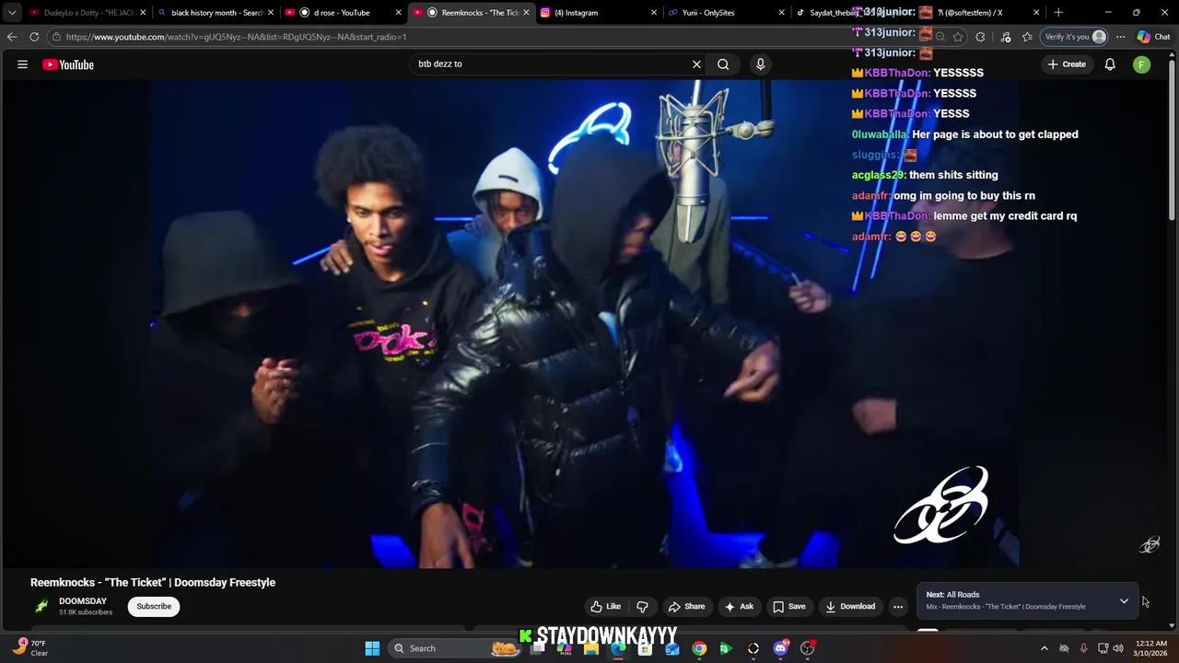Screen dimensions: 1179x663
Task: Toggle the microphone icon in system tray
Action: click(x=1083, y=648)
